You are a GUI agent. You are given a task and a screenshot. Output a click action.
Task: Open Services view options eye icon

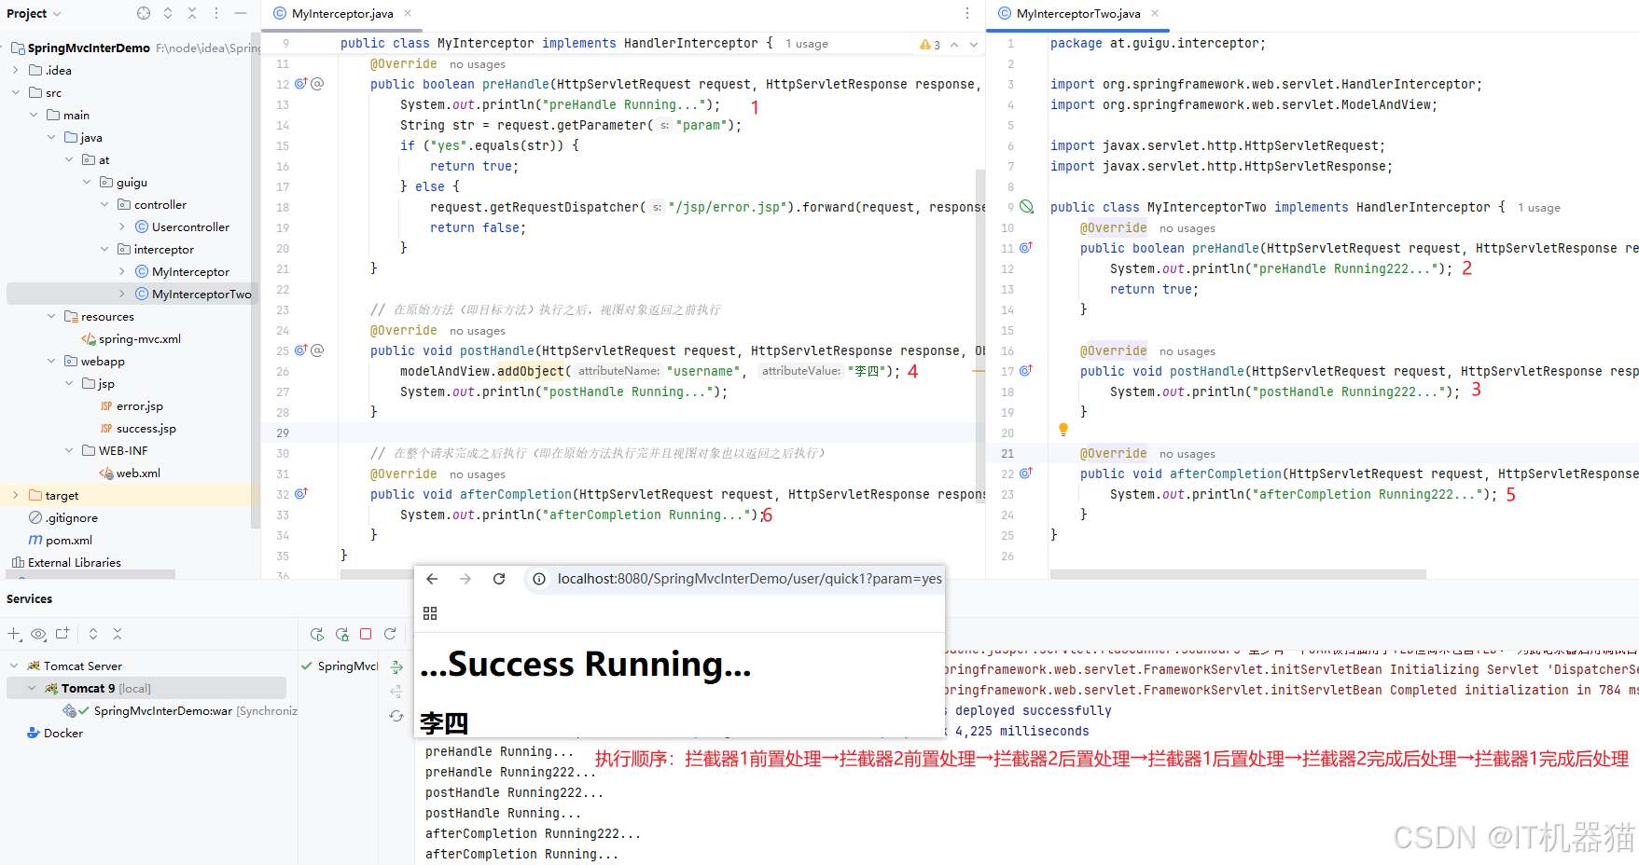[38, 634]
